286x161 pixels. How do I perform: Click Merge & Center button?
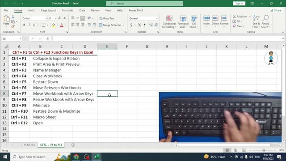click(110, 25)
